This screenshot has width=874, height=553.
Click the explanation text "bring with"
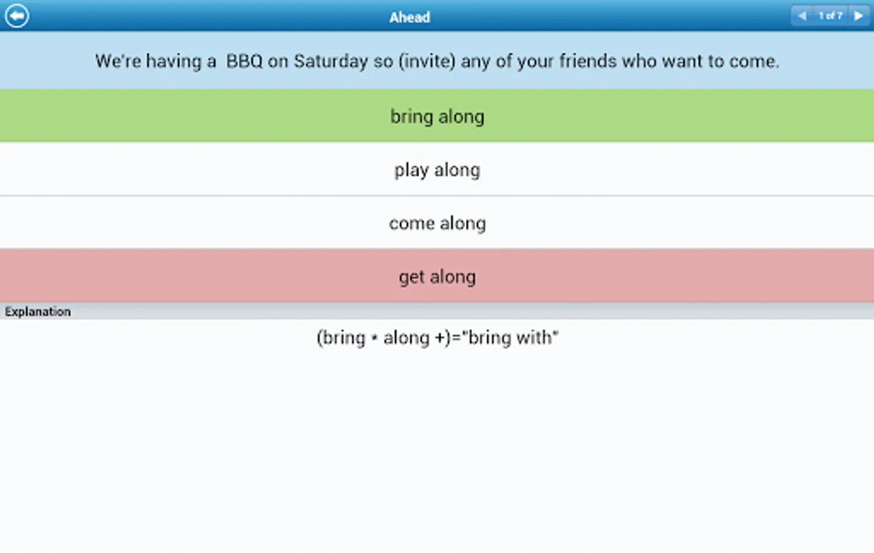pyautogui.click(x=513, y=337)
